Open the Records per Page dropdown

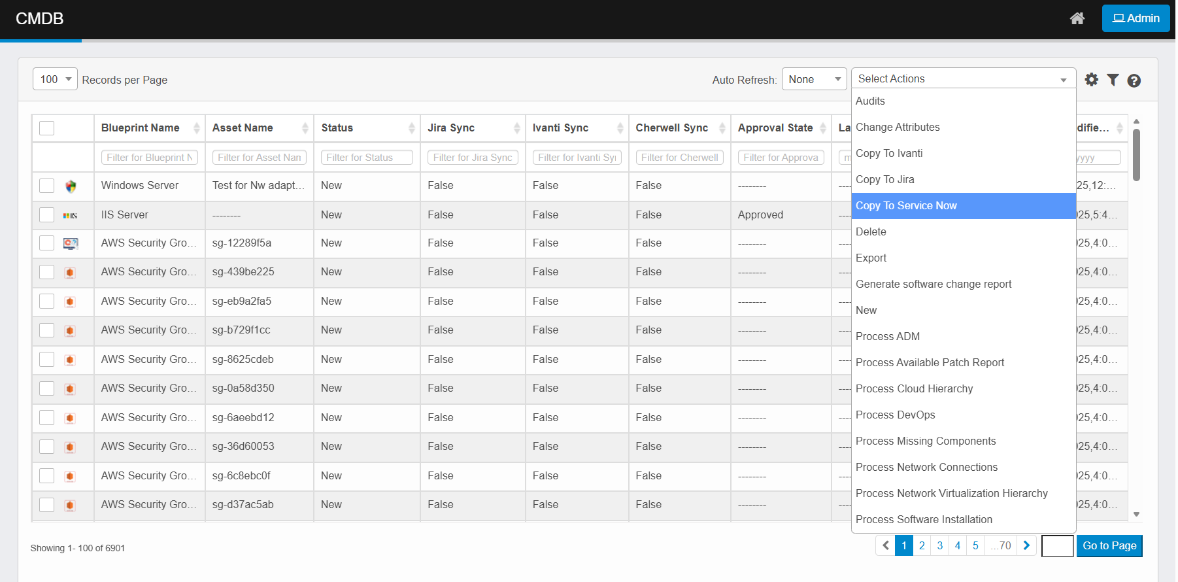pos(56,79)
